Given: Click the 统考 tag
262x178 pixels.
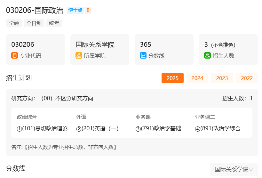Looking at the screenshot, I should click(x=54, y=23).
